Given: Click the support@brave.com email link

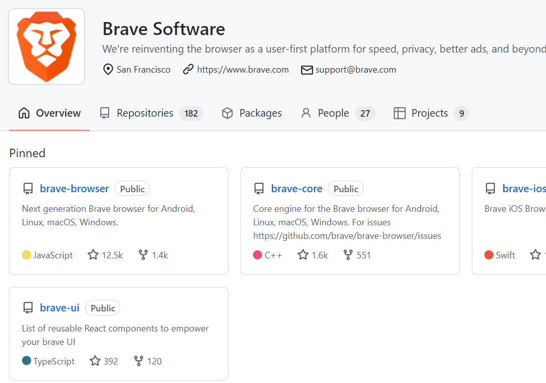Looking at the screenshot, I should click(356, 70).
